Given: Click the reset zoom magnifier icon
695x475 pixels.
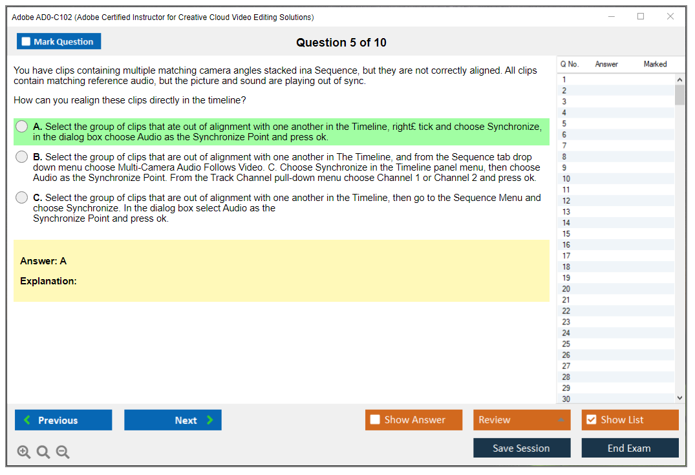Looking at the screenshot, I should click(x=43, y=452).
